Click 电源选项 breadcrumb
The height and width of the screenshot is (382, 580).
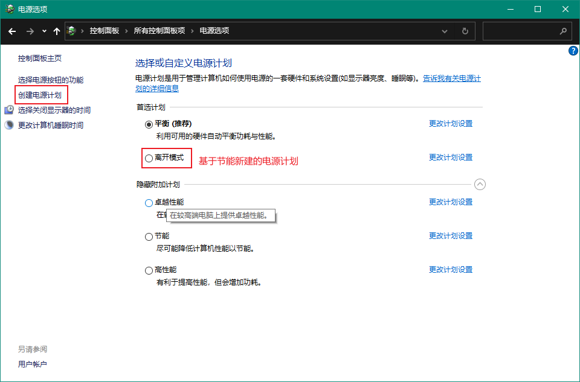pyautogui.click(x=214, y=31)
